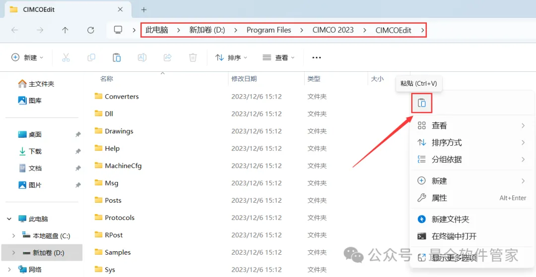
Task: Select the Help folder
Action: coord(107,148)
